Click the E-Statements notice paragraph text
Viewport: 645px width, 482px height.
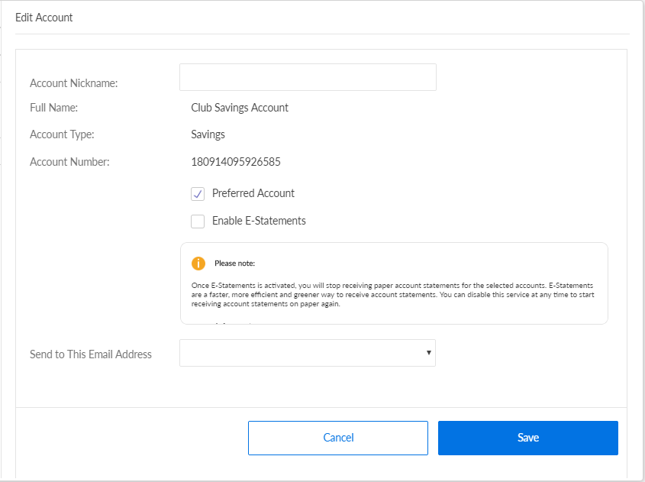pyautogui.click(x=392, y=294)
